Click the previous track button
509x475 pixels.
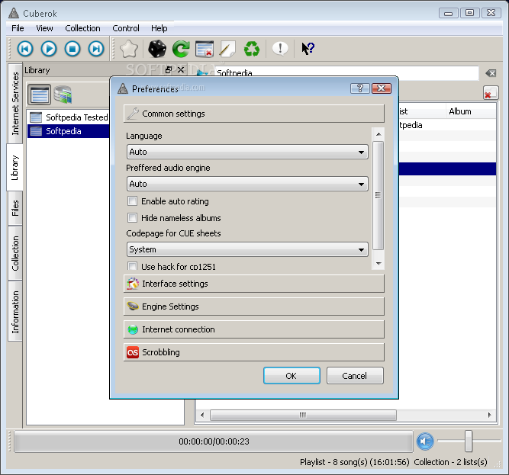tap(25, 49)
